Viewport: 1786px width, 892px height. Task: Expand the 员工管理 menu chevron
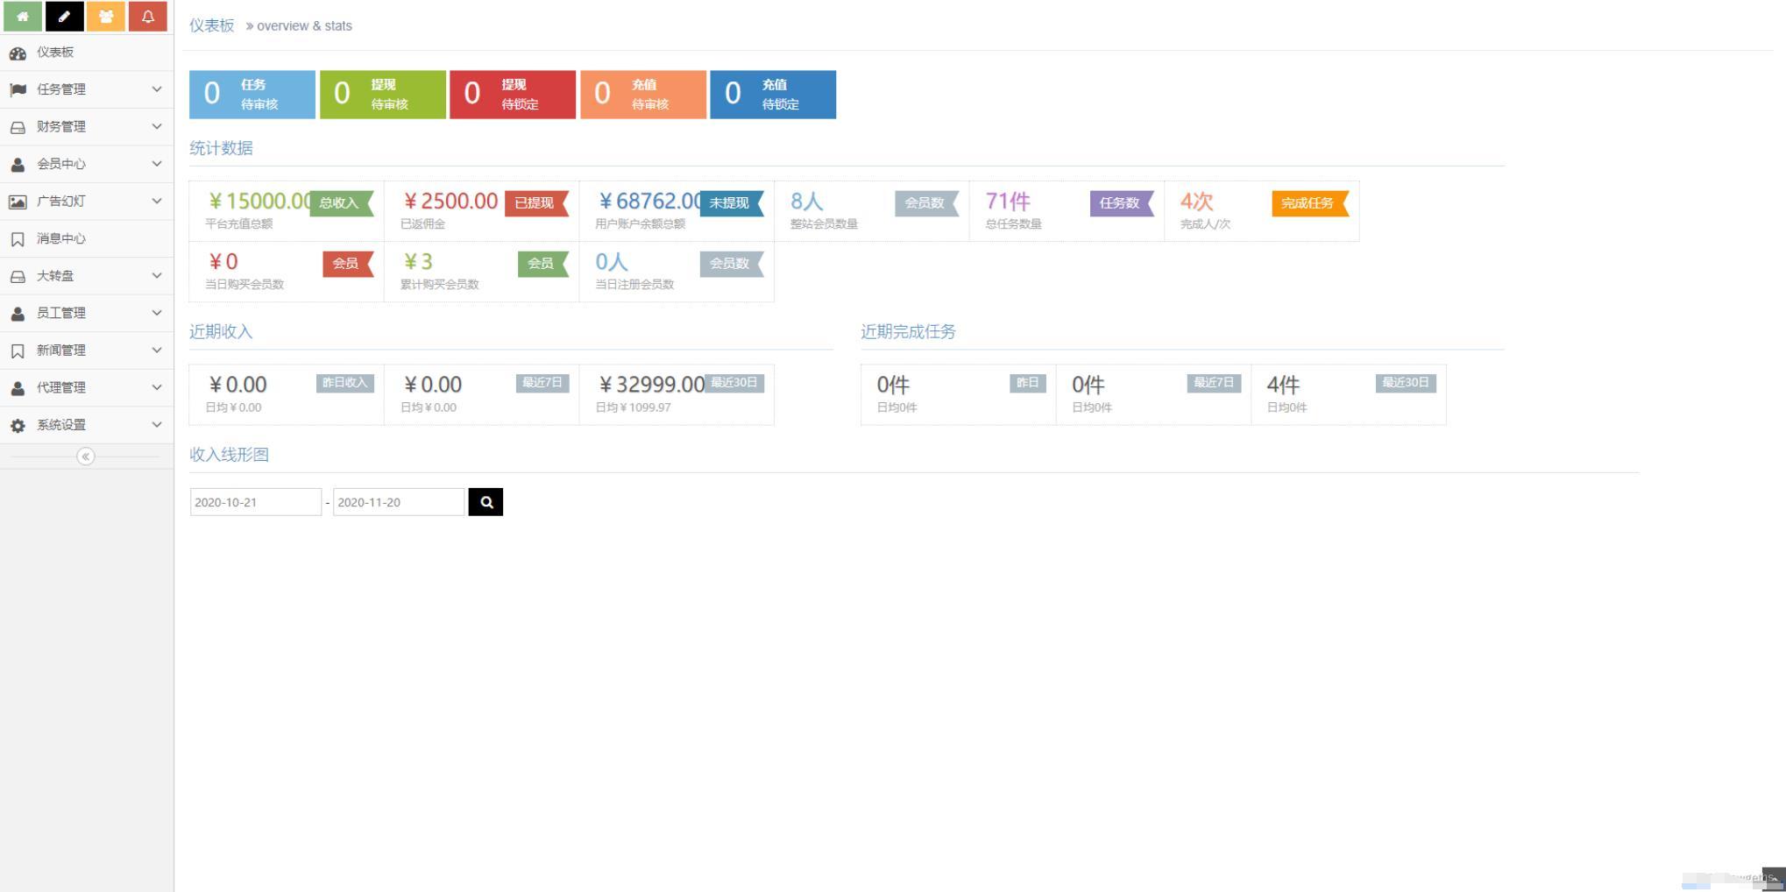pyautogui.click(x=157, y=313)
